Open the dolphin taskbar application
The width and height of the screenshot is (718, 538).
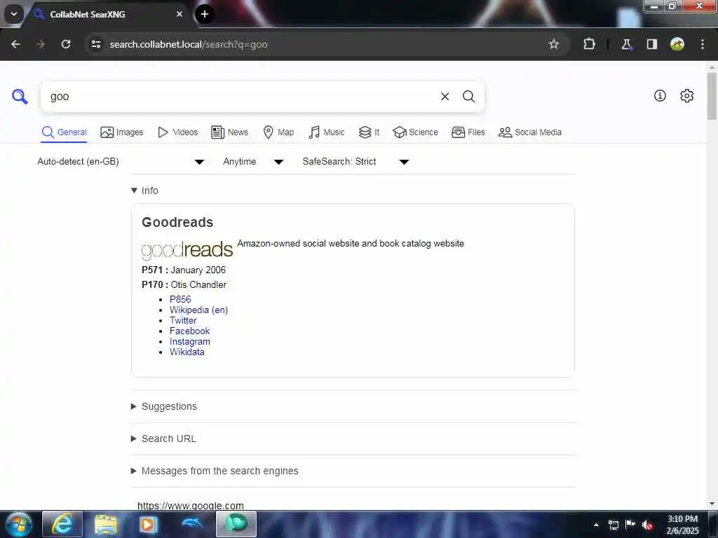tap(192, 523)
